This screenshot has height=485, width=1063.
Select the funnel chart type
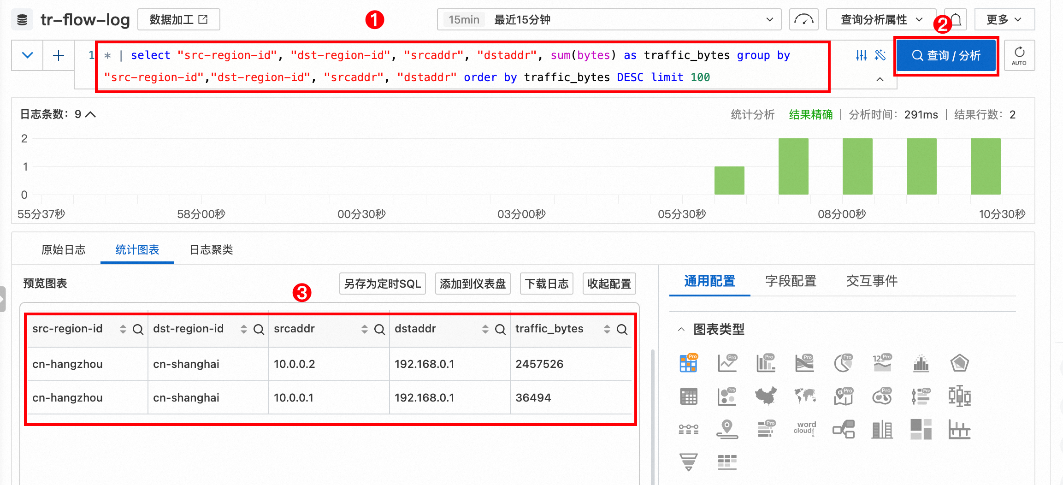[688, 461]
